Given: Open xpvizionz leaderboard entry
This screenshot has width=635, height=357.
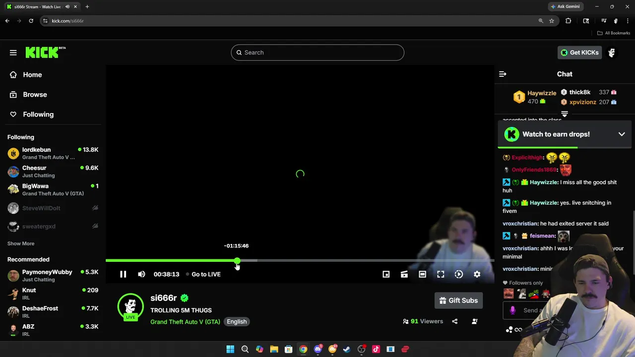Looking at the screenshot, I should 588,102.
